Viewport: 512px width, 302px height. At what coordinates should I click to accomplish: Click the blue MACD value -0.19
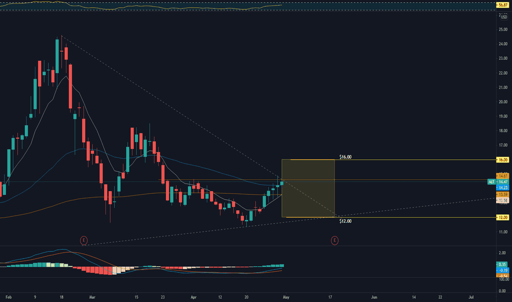[x=503, y=270]
